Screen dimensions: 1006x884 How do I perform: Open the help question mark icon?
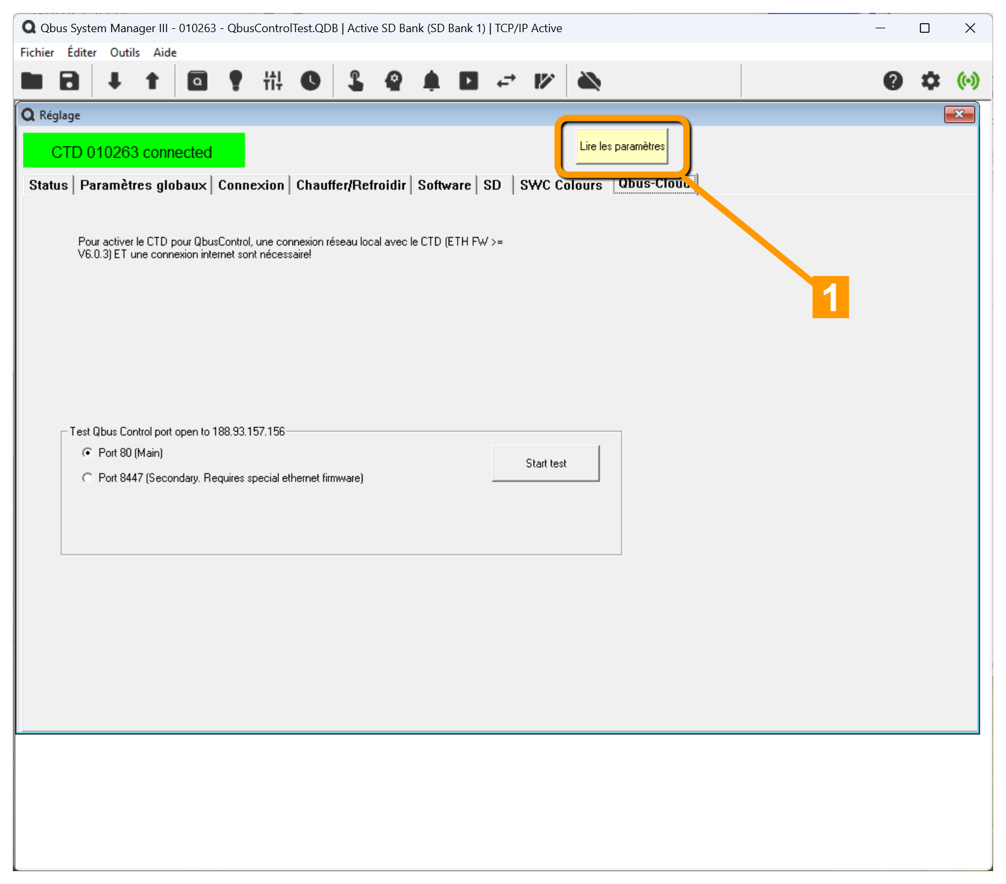point(893,81)
